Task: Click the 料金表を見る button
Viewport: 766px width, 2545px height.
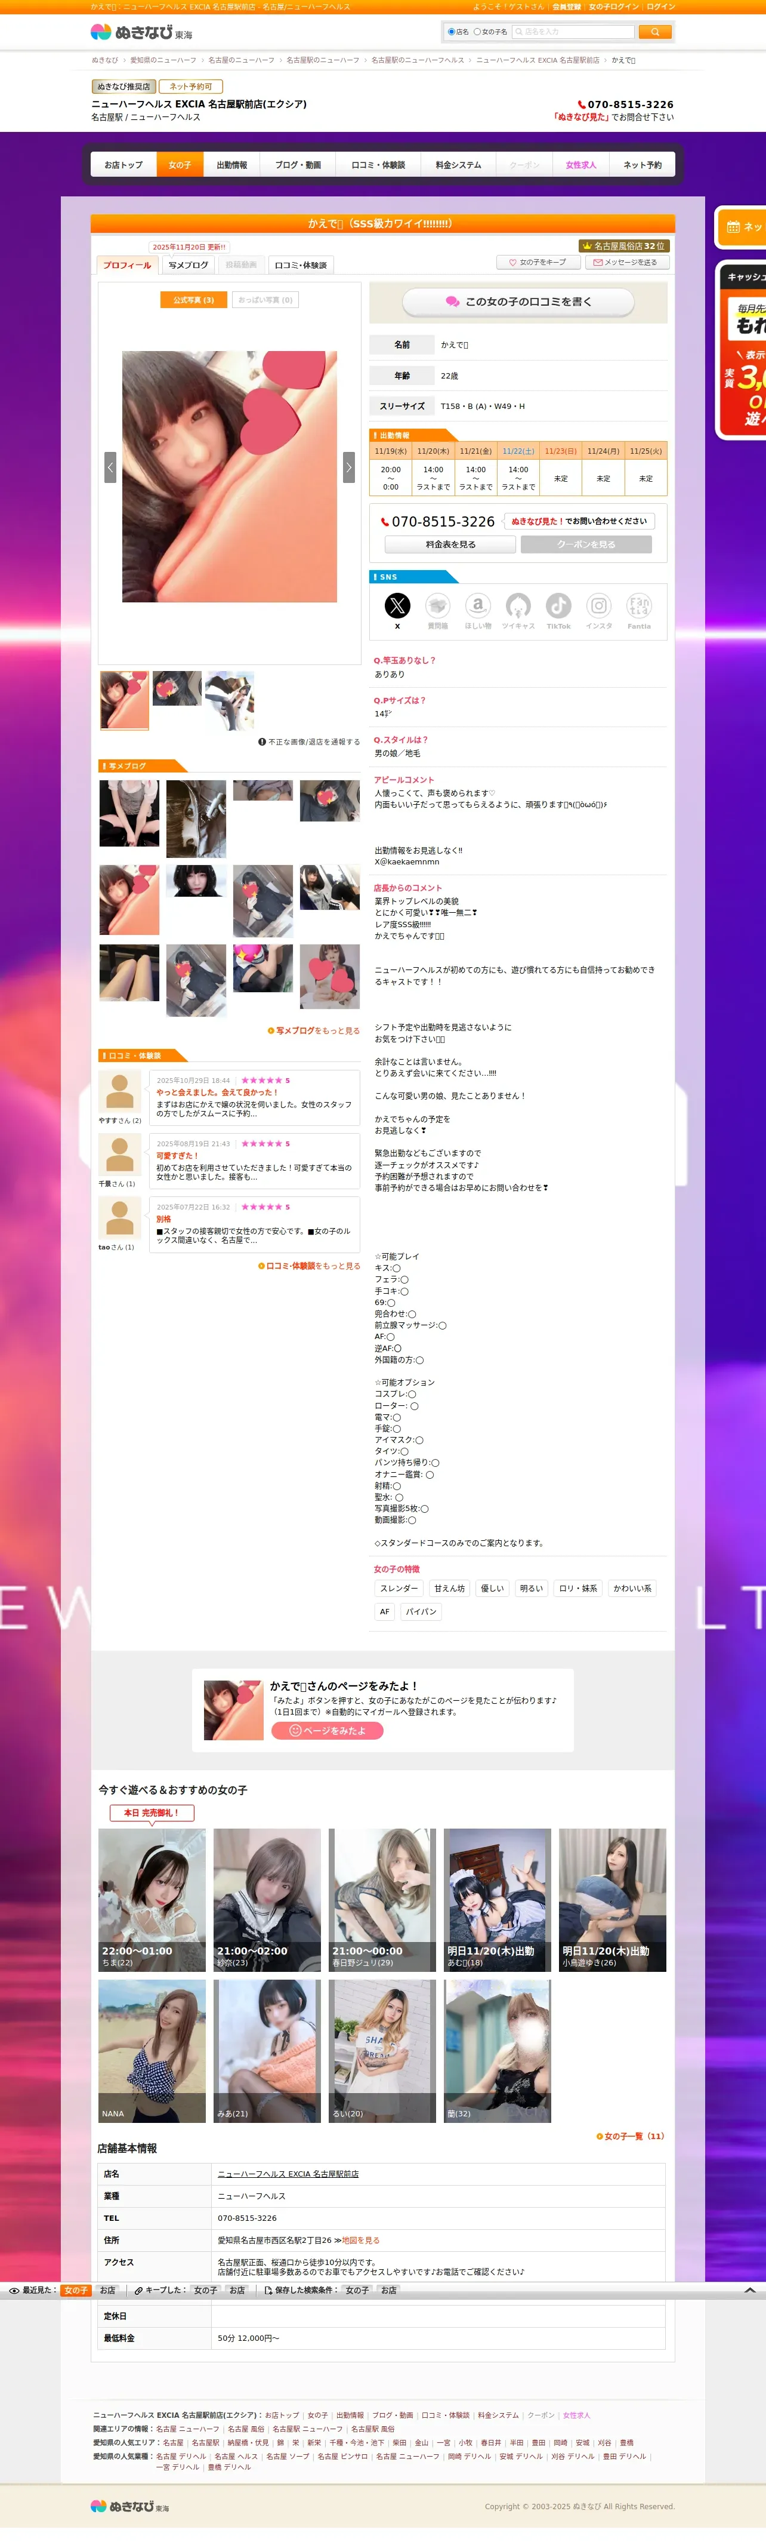Action: [x=450, y=544]
